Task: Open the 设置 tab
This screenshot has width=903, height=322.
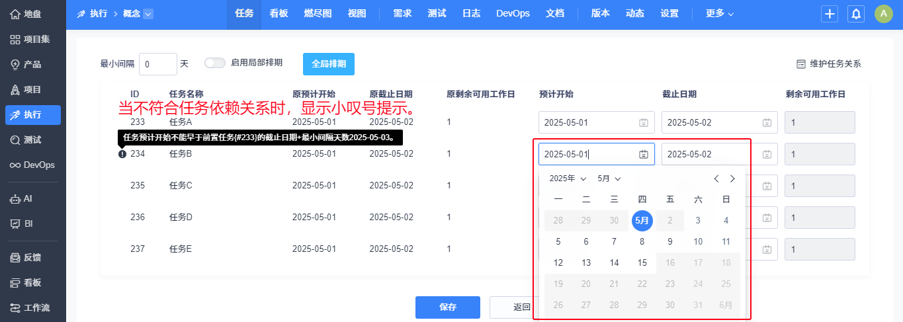Action: [669, 14]
